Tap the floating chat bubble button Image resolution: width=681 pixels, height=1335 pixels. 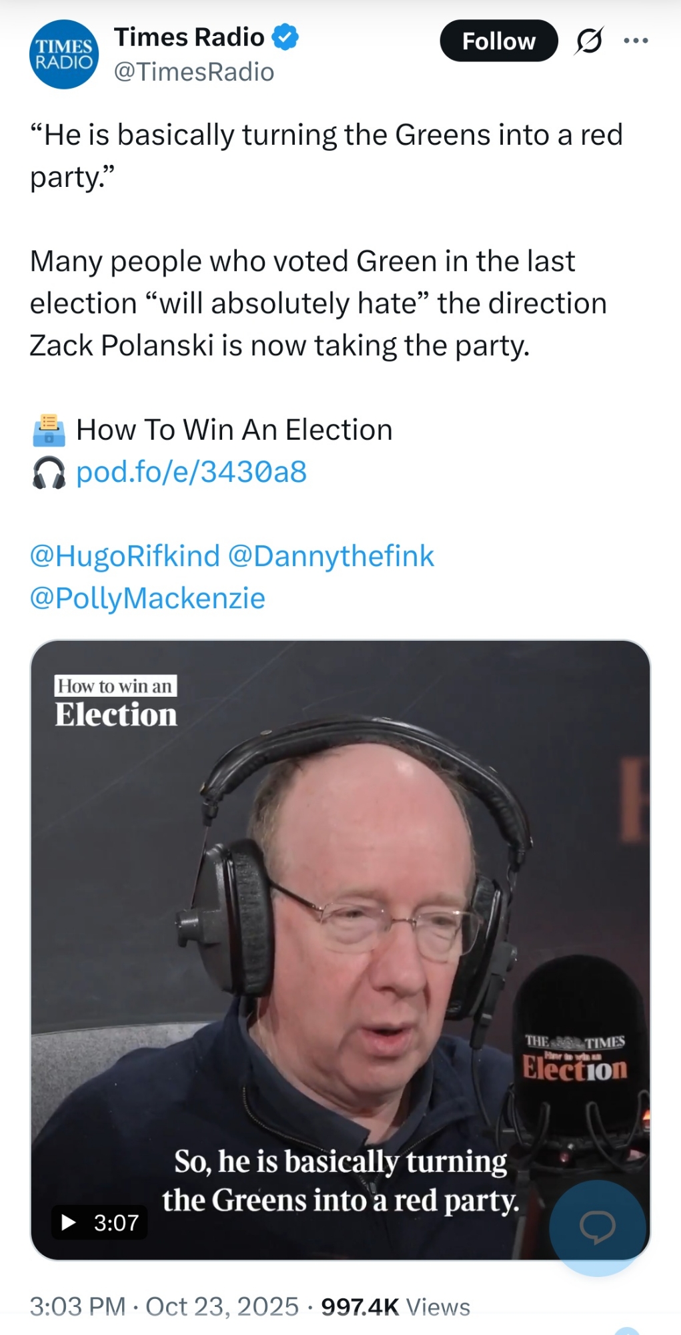tap(597, 1227)
